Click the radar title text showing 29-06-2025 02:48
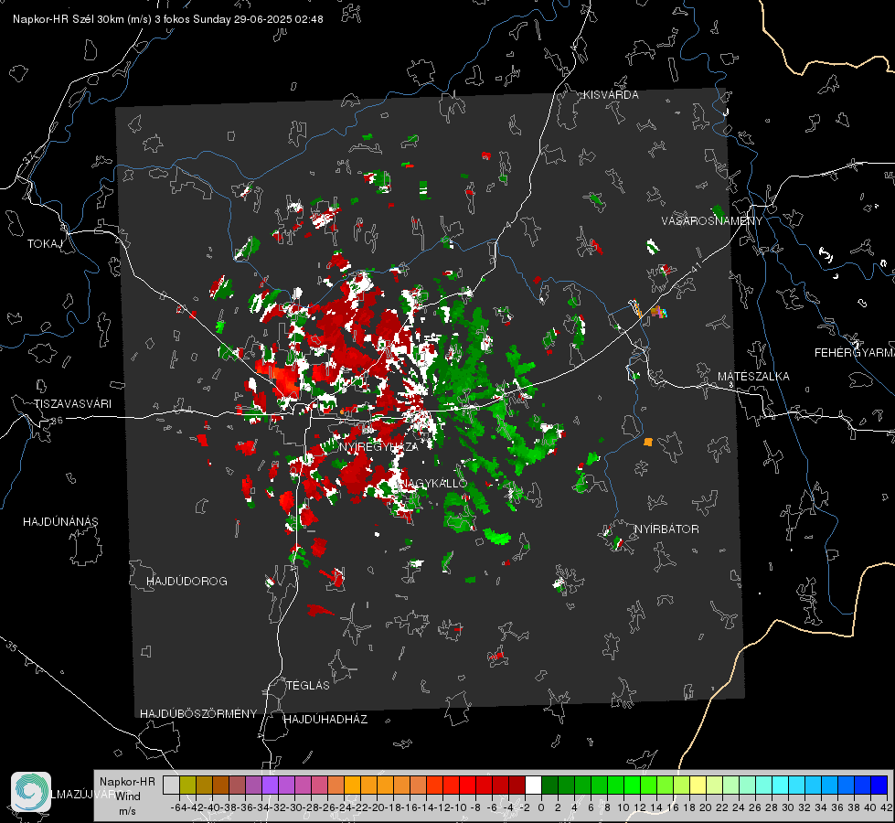 pyautogui.click(x=168, y=19)
